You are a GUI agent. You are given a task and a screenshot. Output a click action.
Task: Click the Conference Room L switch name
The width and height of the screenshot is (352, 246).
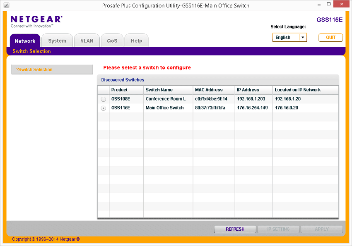[x=166, y=99]
